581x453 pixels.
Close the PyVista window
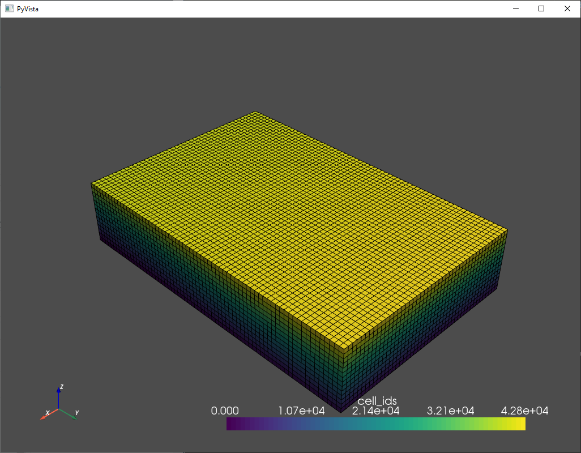[x=567, y=8]
